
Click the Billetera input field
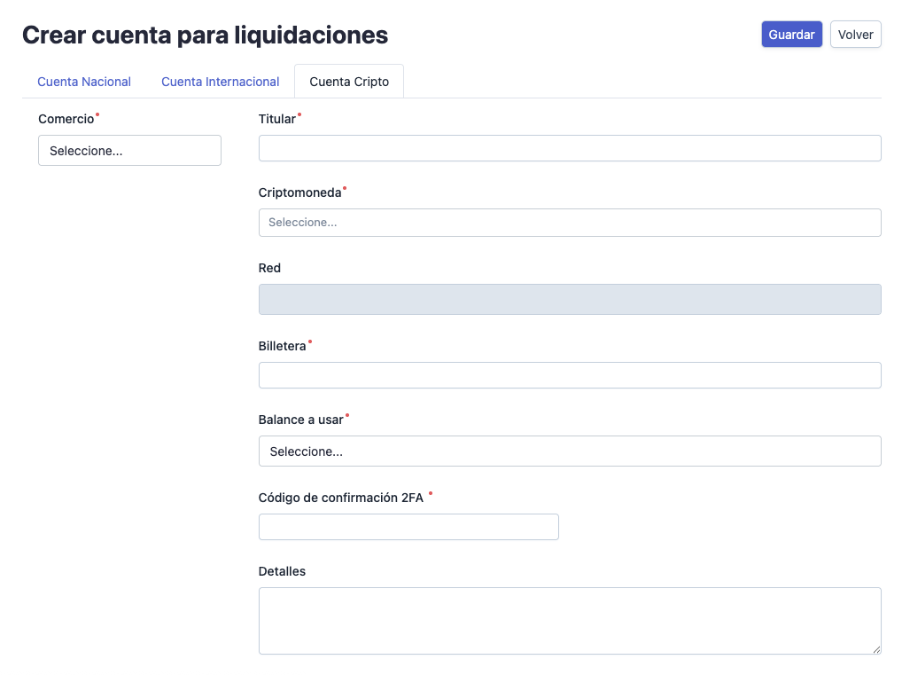point(569,374)
